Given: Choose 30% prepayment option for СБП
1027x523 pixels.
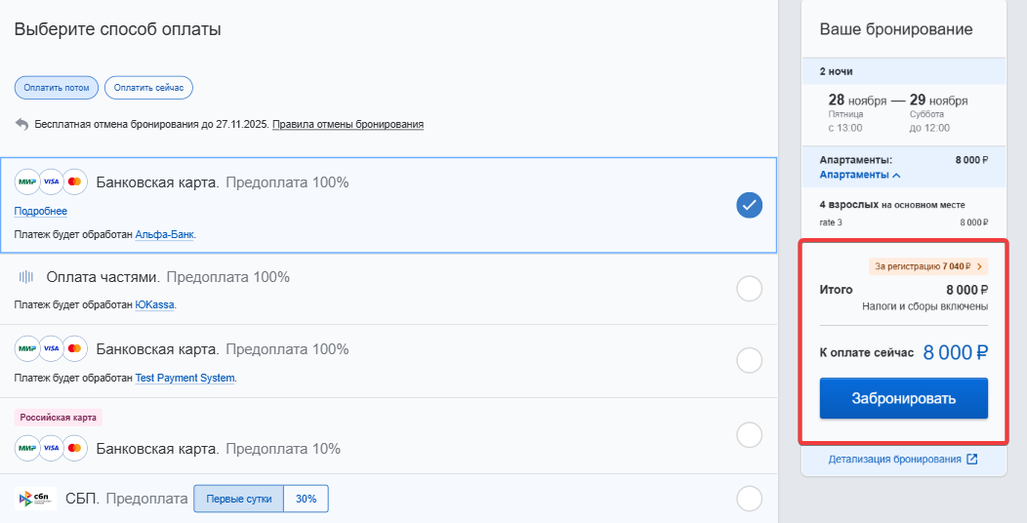Looking at the screenshot, I should point(307,499).
